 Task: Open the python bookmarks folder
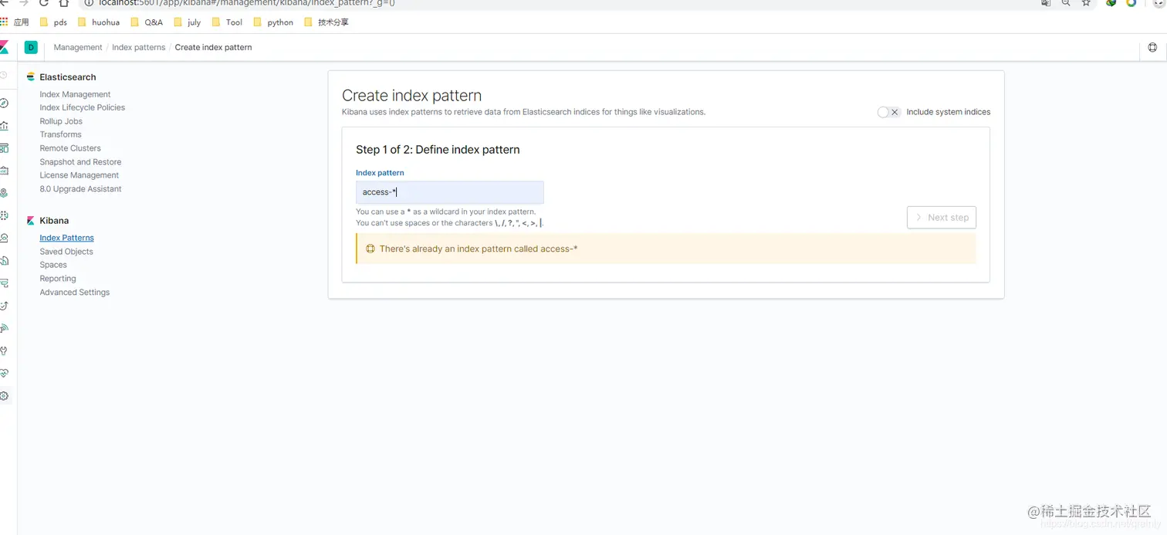coord(273,22)
